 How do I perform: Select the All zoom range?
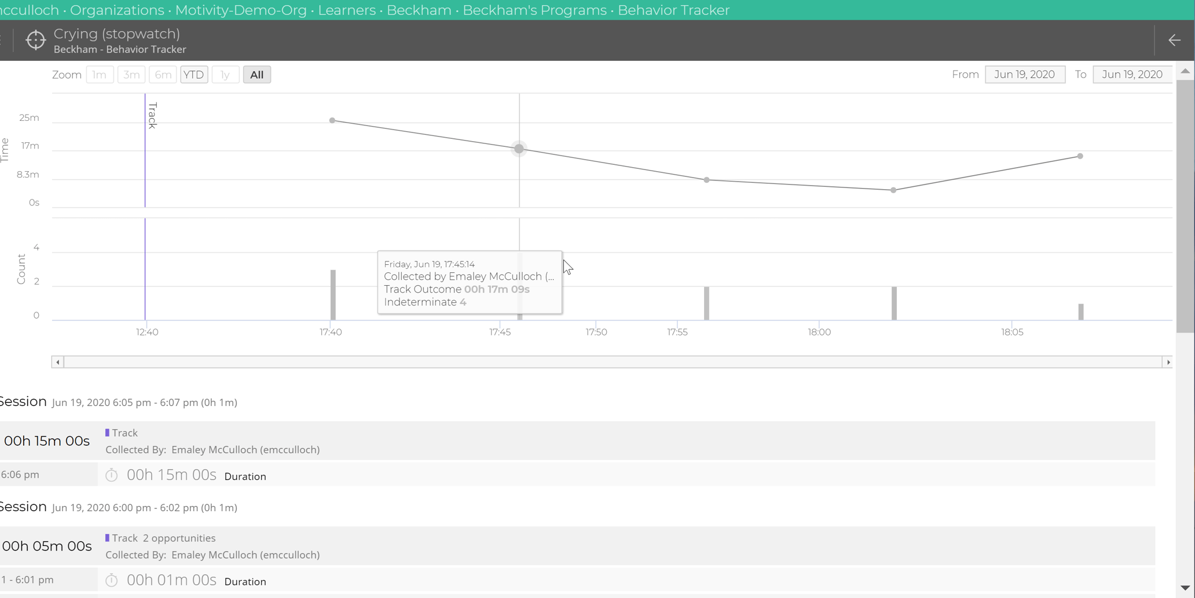tap(256, 75)
